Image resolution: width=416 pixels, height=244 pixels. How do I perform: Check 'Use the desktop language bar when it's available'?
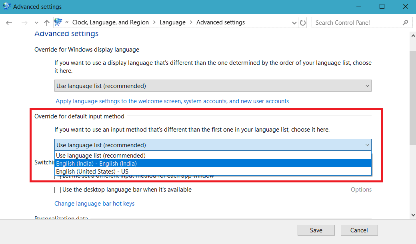click(57, 190)
